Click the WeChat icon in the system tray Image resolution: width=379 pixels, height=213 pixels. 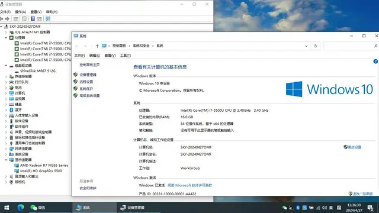pyautogui.click(x=284, y=208)
